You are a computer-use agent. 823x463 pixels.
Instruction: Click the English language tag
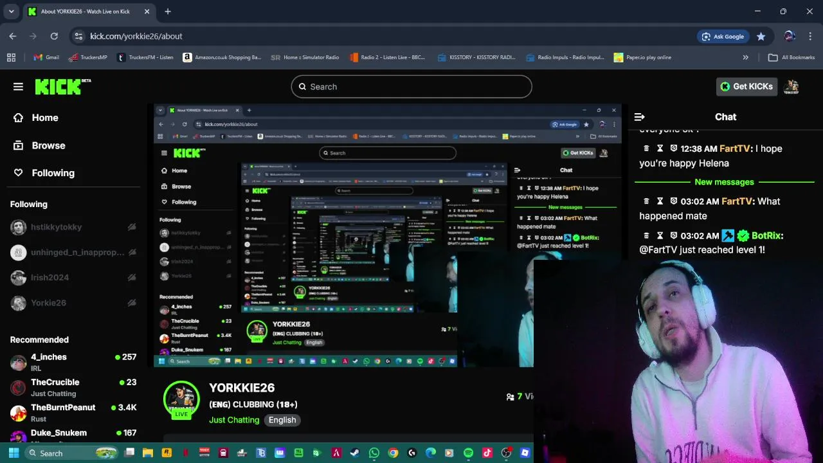pos(282,420)
